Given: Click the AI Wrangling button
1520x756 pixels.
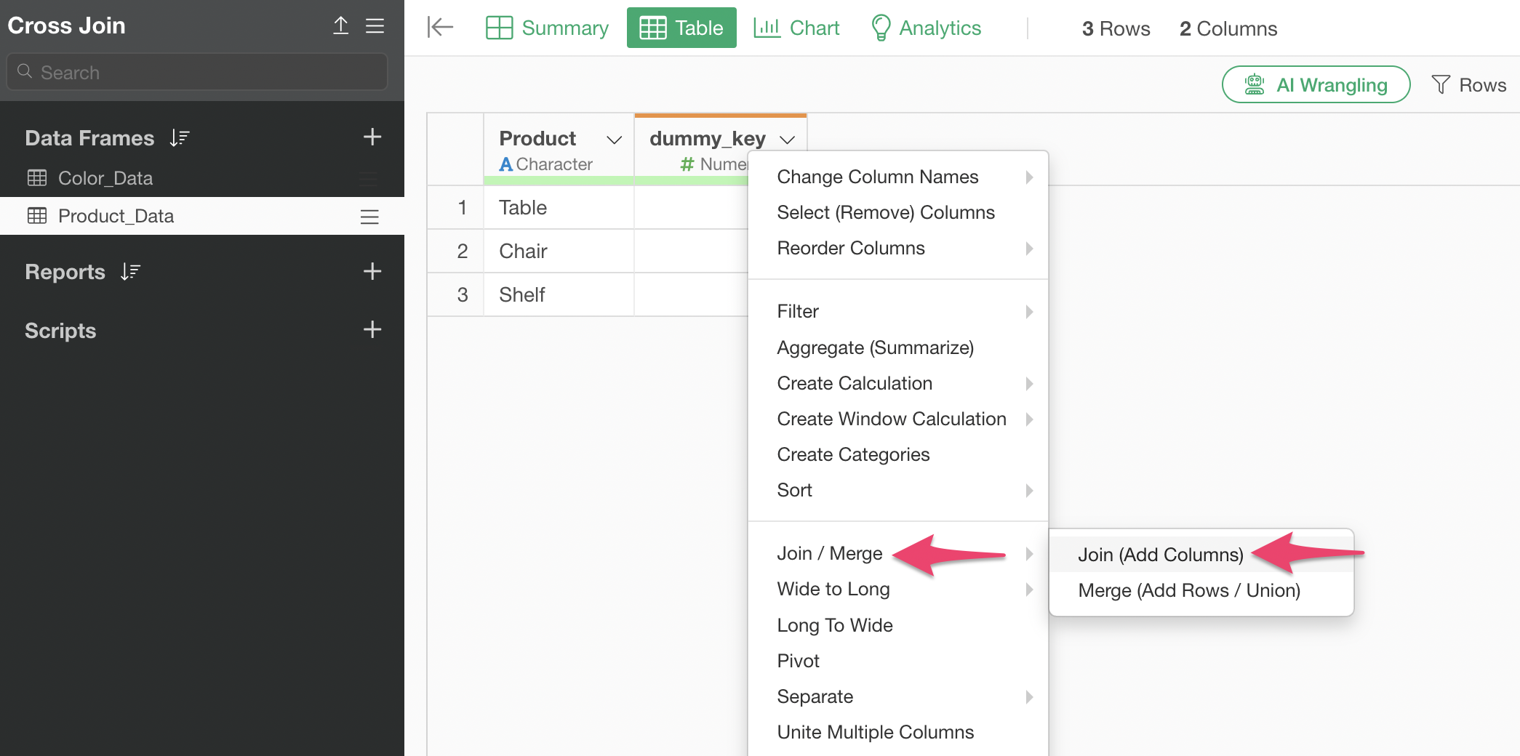Looking at the screenshot, I should (1316, 85).
